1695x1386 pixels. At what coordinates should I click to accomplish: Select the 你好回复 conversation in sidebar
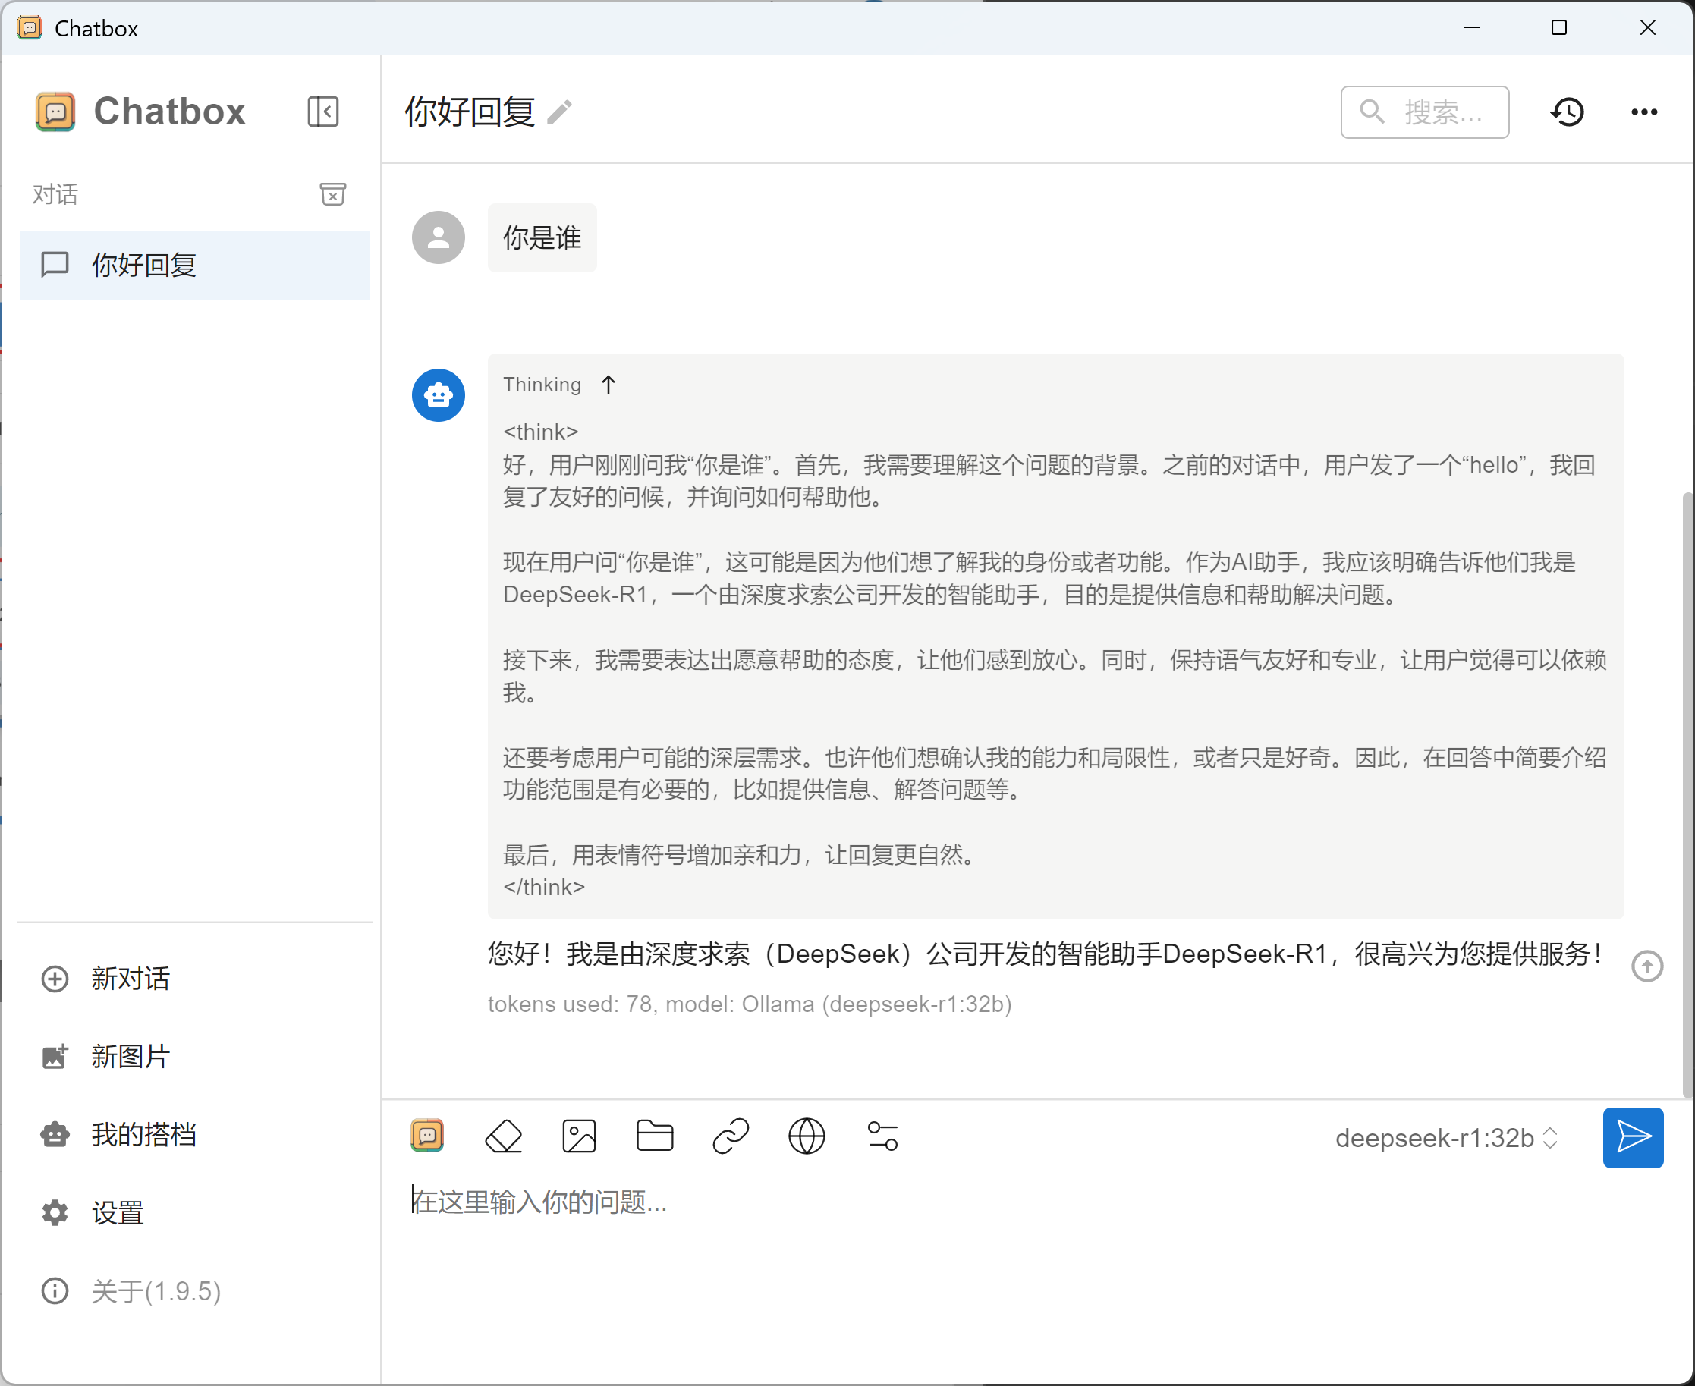[x=195, y=265]
